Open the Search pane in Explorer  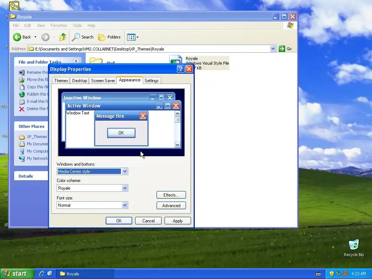click(83, 37)
